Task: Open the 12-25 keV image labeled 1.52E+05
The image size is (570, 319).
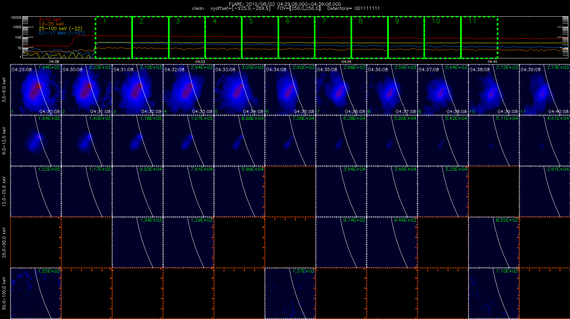Action: [x=36, y=191]
